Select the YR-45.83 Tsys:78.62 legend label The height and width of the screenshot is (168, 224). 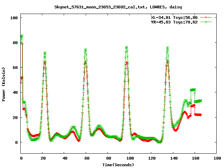174,22
